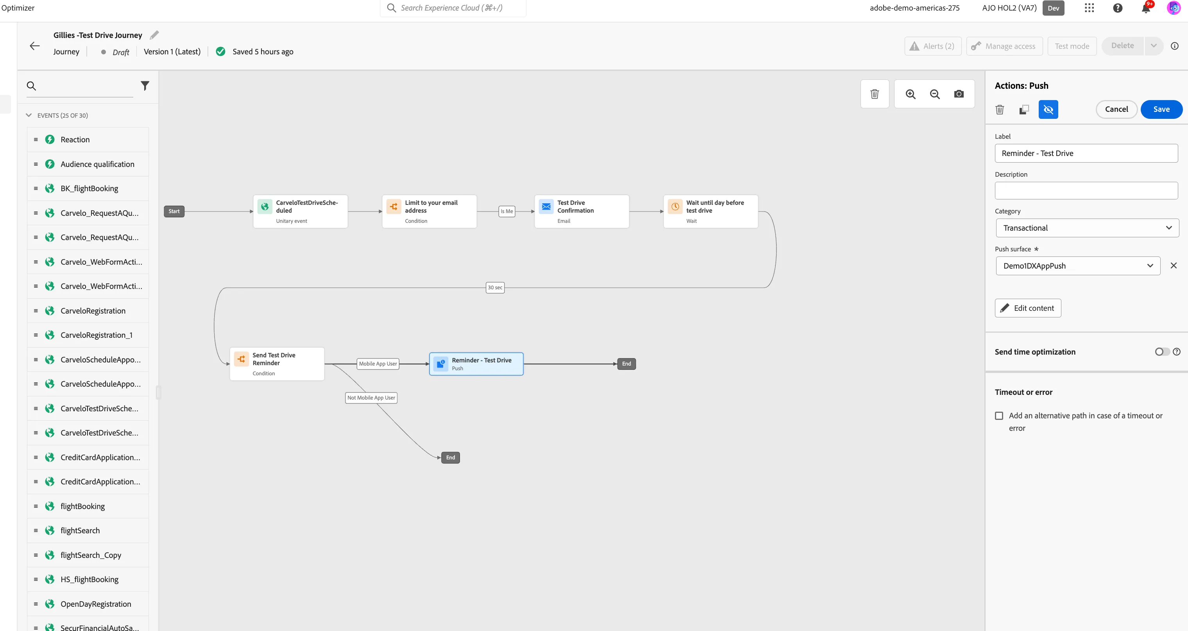1188x631 pixels.
Task: Click the Cancel button
Action: tap(1116, 109)
